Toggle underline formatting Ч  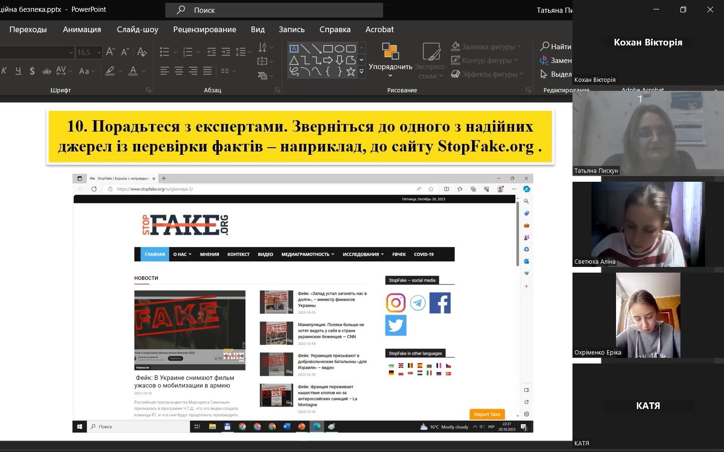18,71
